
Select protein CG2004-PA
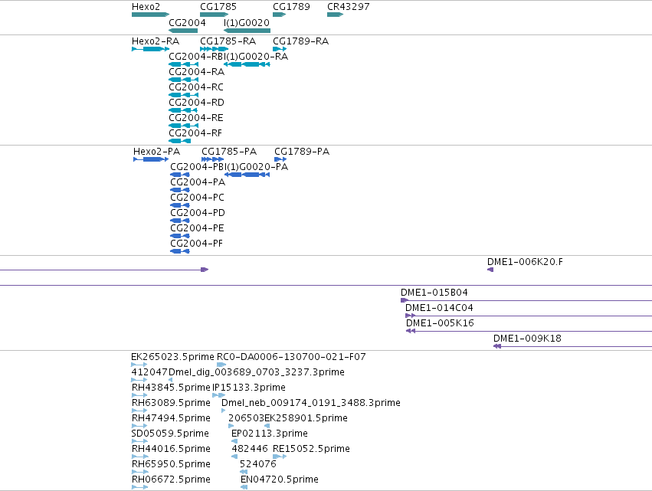point(180,190)
